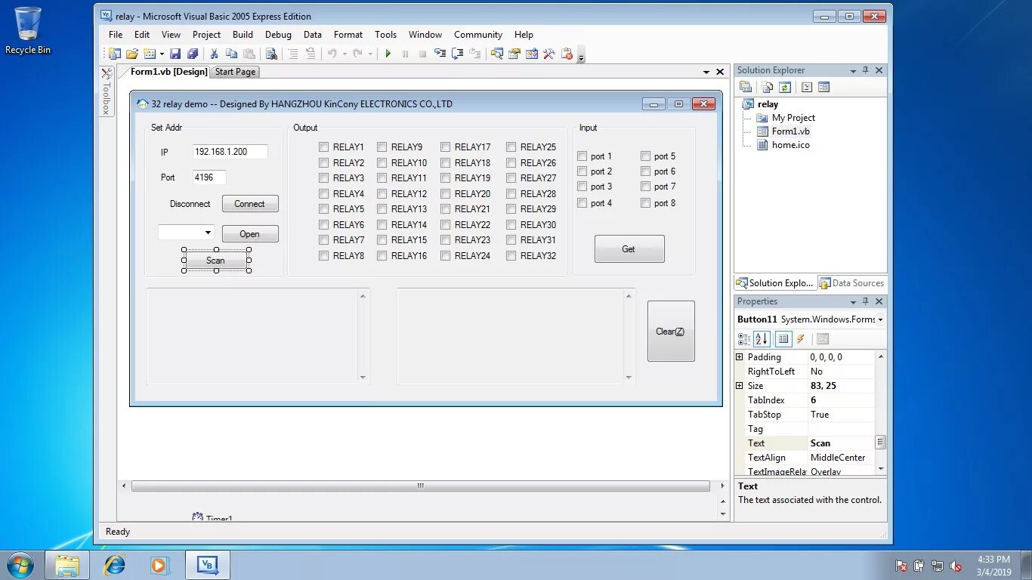The image size is (1032, 580).
Task: Click the Error List toolbar icon
Action: (567, 54)
